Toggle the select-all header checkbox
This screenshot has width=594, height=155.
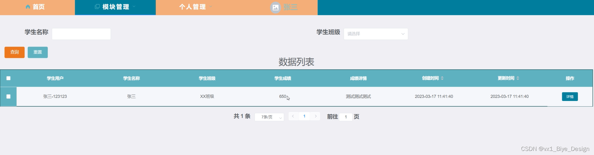(x=8, y=78)
